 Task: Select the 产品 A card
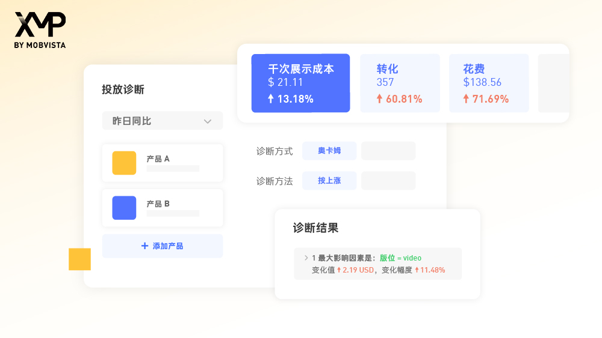click(x=163, y=163)
